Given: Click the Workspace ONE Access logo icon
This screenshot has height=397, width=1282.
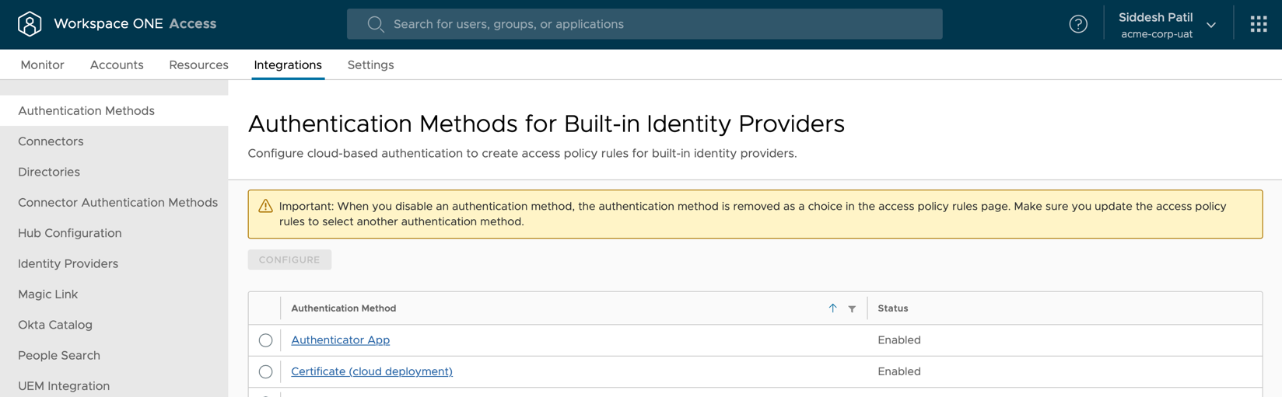Looking at the screenshot, I should [30, 24].
